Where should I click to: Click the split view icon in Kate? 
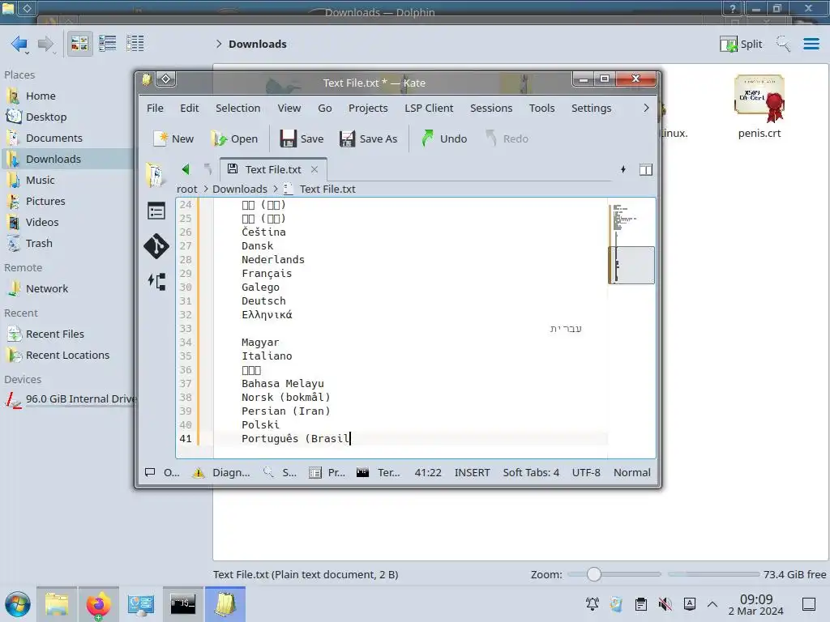[x=646, y=170]
